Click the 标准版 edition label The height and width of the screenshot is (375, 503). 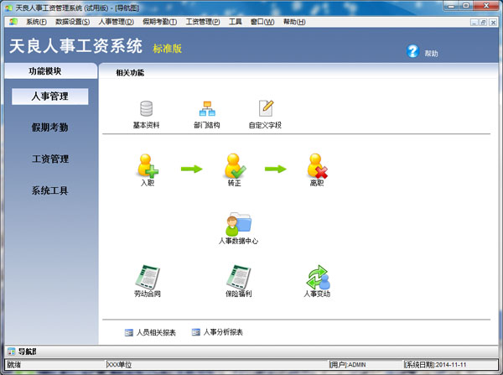pyautogui.click(x=168, y=49)
